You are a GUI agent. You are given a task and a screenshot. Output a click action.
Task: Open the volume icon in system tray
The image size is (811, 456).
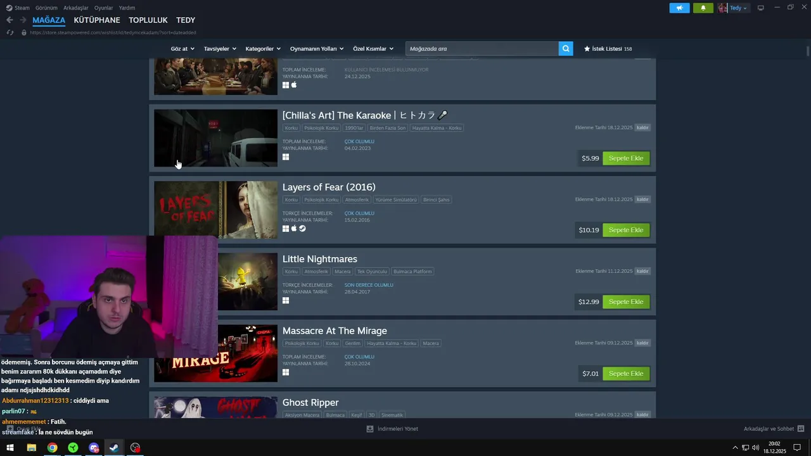tap(755, 448)
